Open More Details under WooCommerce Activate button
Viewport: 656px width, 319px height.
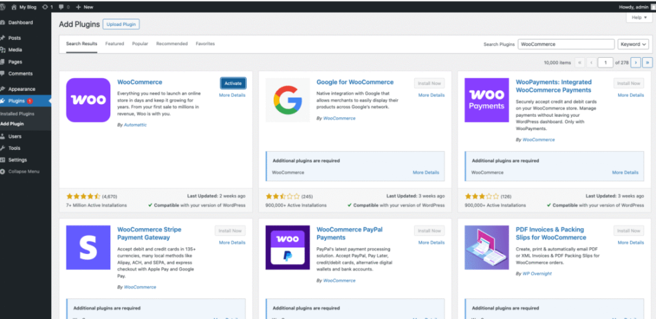point(232,96)
